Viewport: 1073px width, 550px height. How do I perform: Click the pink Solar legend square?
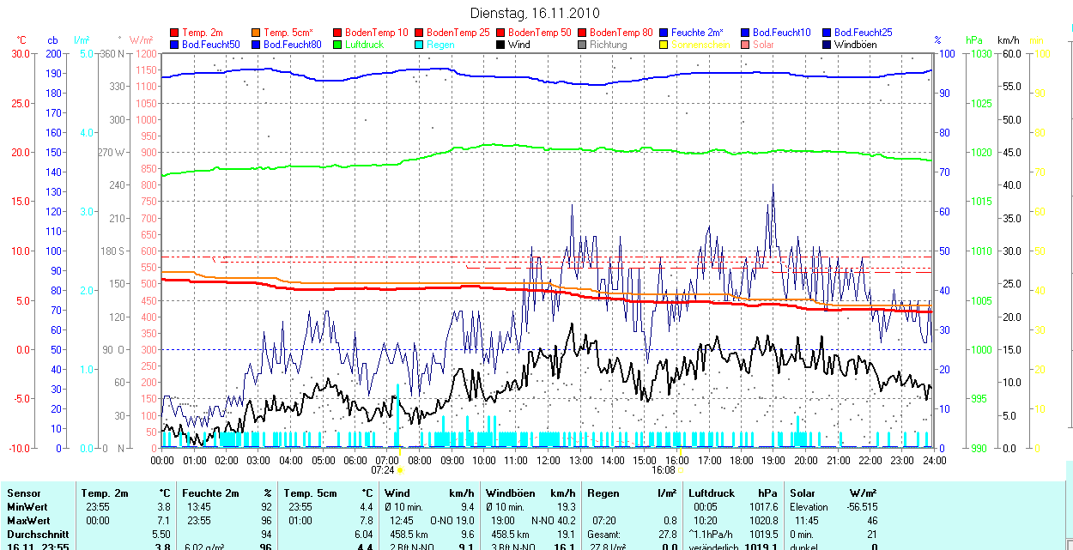pyautogui.click(x=746, y=45)
